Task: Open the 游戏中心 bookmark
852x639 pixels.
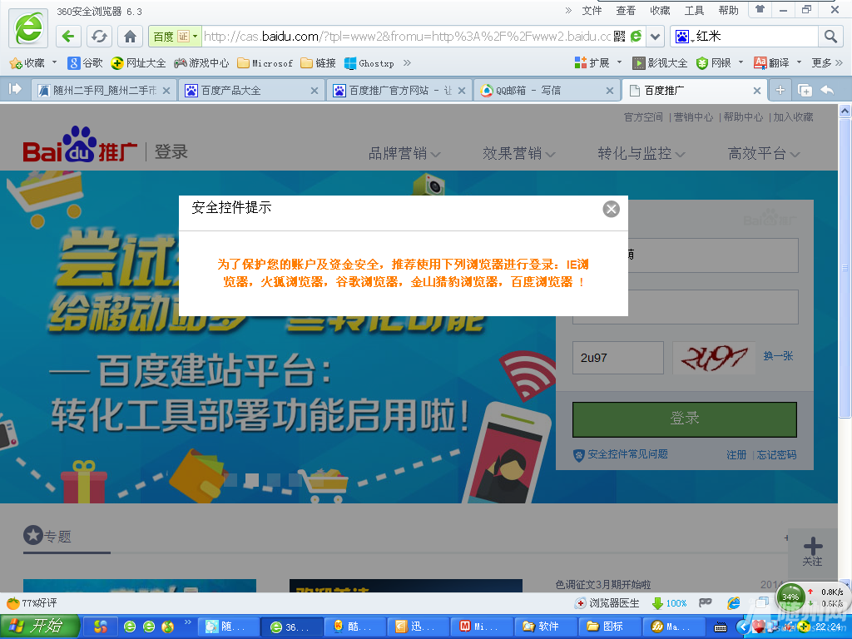Action: point(201,63)
